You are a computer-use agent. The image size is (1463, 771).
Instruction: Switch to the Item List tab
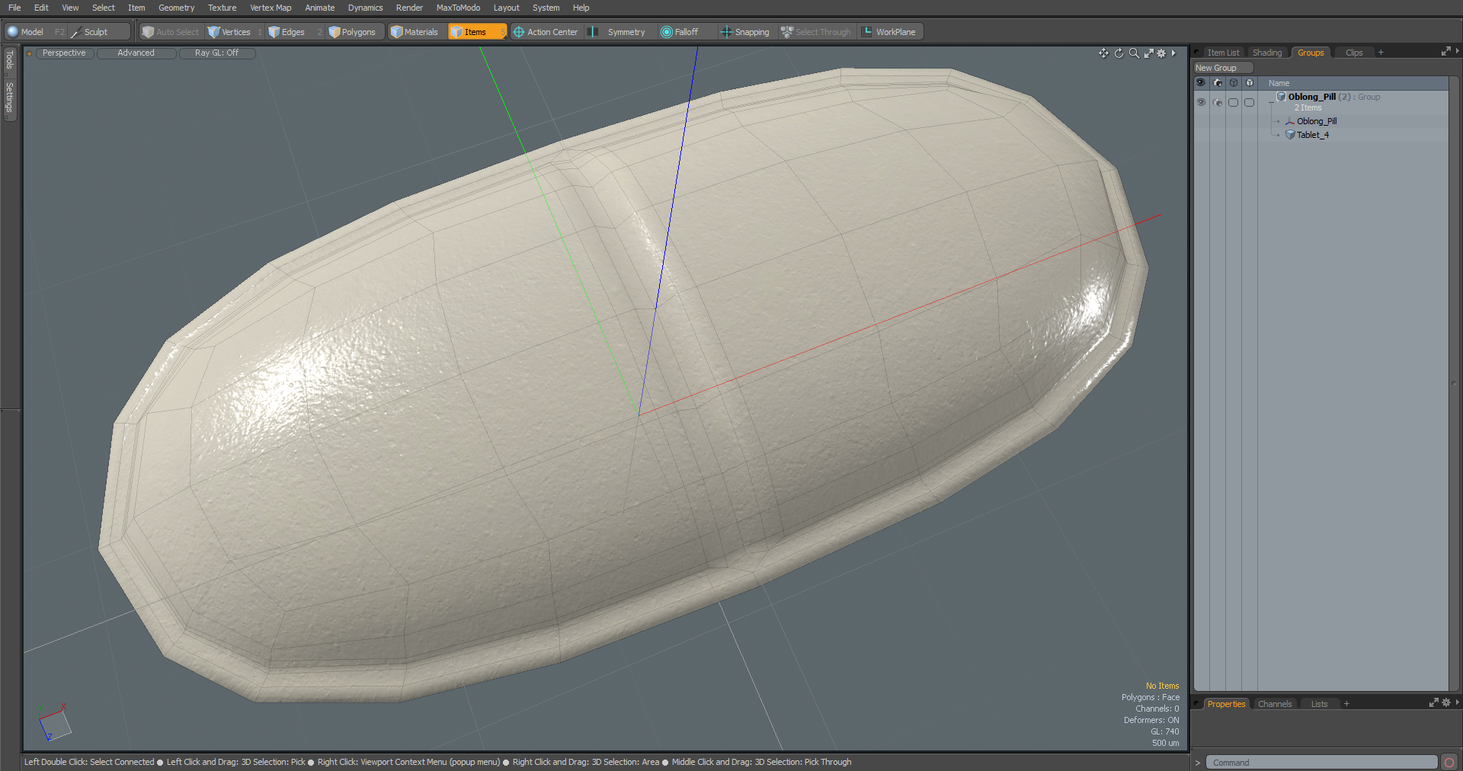1223,53
